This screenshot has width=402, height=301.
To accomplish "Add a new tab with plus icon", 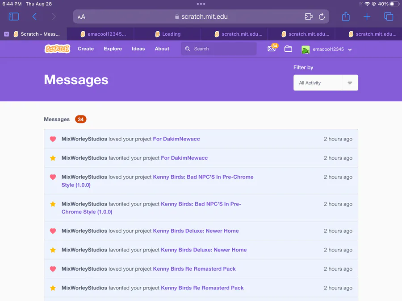I will click(x=367, y=16).
